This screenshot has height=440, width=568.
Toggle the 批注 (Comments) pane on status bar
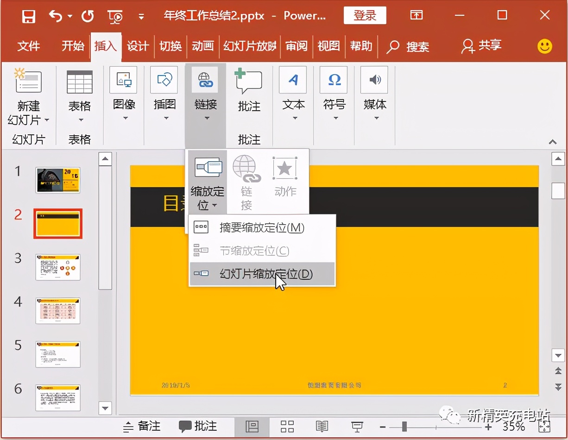pyautogui.click(x=197, y=427)
